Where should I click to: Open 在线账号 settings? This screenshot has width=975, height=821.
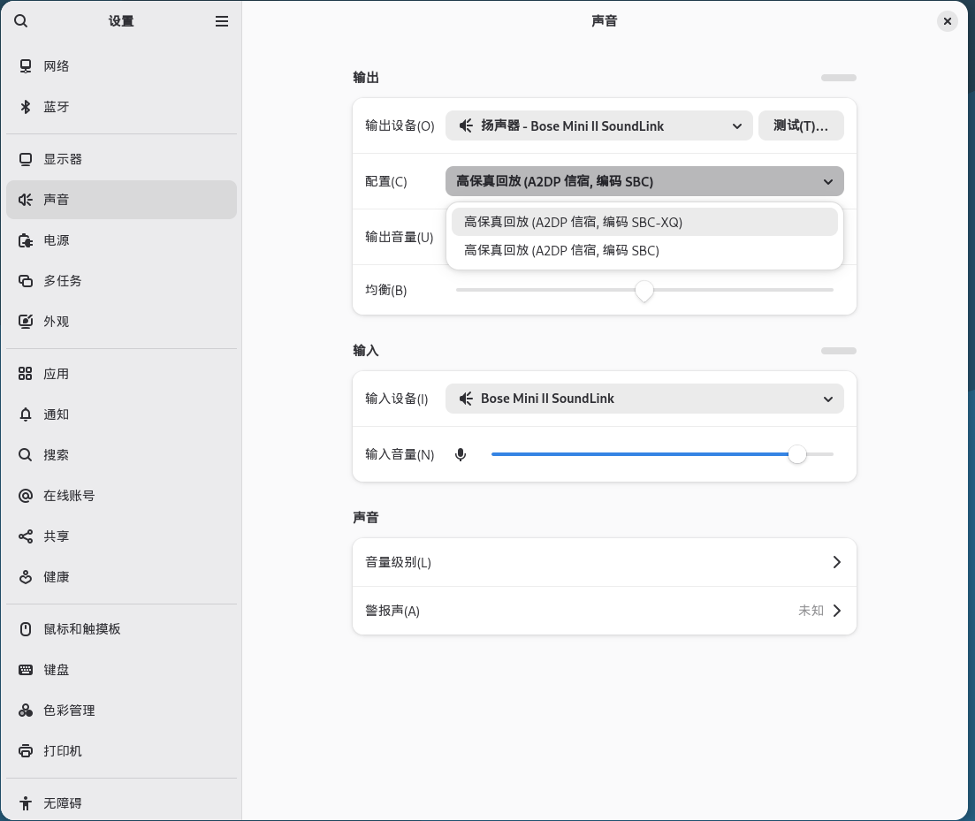[121, 495]
